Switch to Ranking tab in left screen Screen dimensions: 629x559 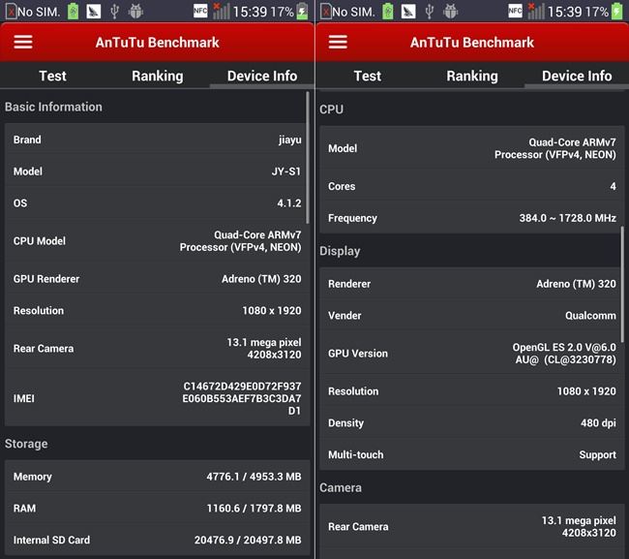click(157, 76)
